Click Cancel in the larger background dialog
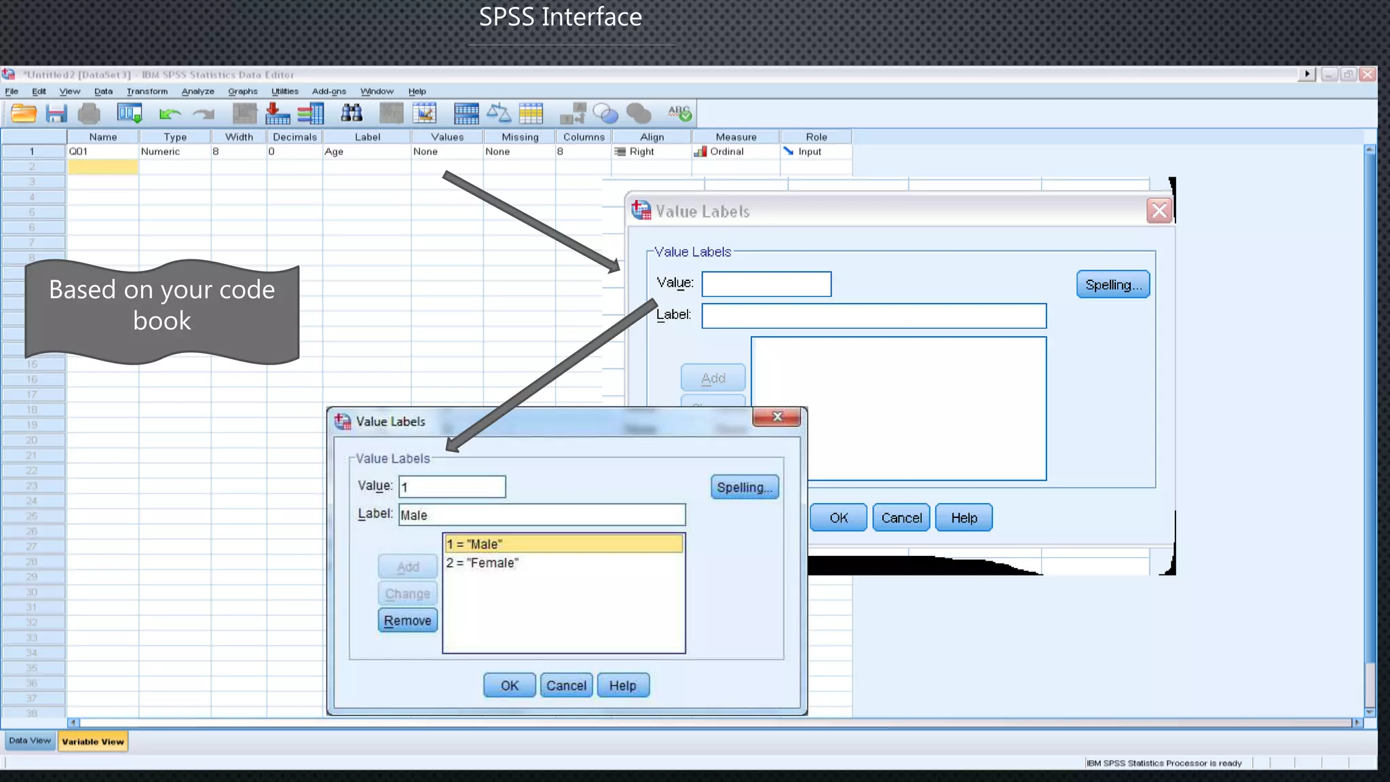 point(901,518)
